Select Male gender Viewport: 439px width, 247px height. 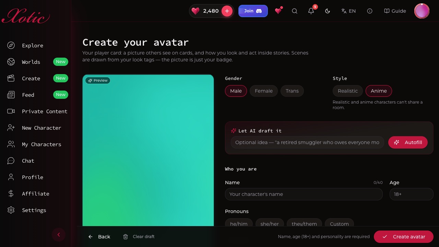[x=236, y=91]
